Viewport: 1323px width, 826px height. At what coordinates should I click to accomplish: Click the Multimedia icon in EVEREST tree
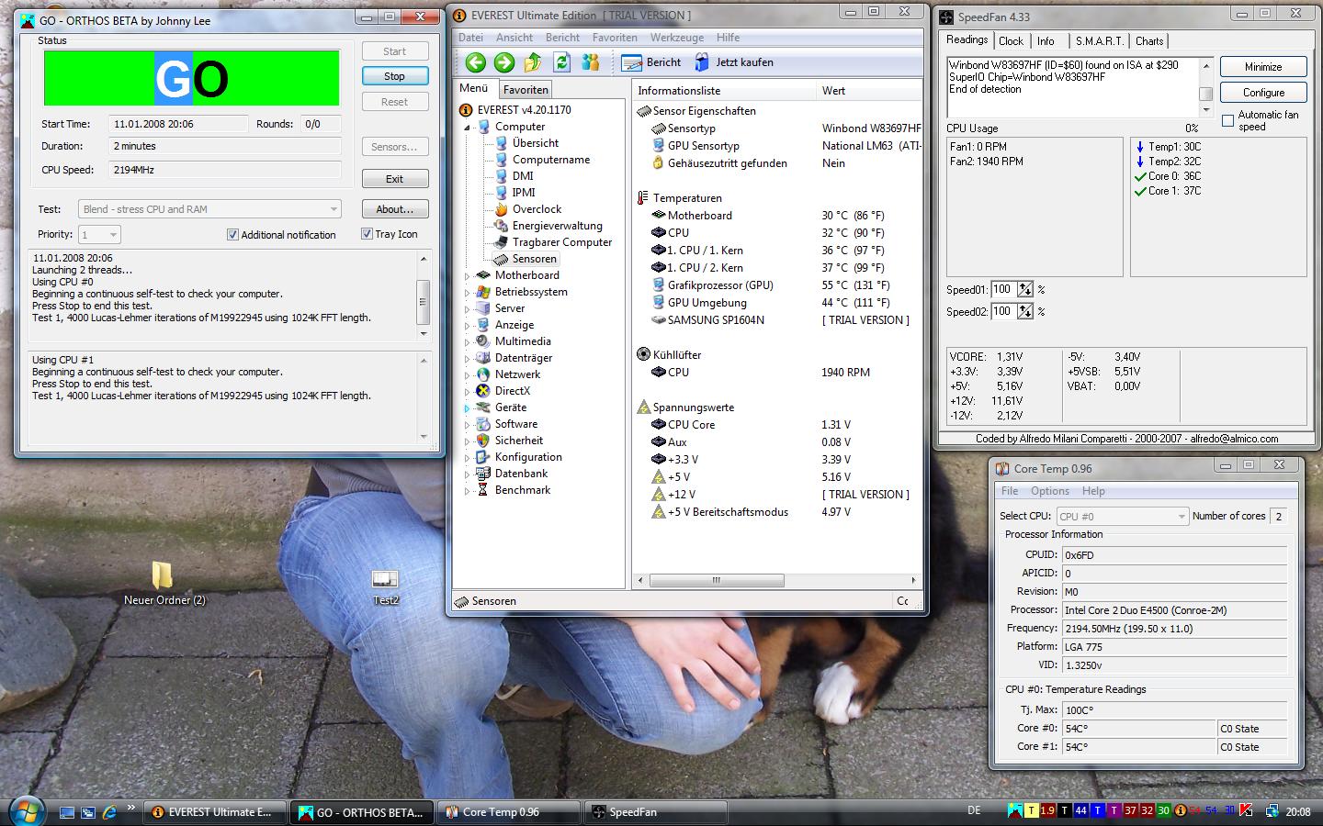point(483,341)
